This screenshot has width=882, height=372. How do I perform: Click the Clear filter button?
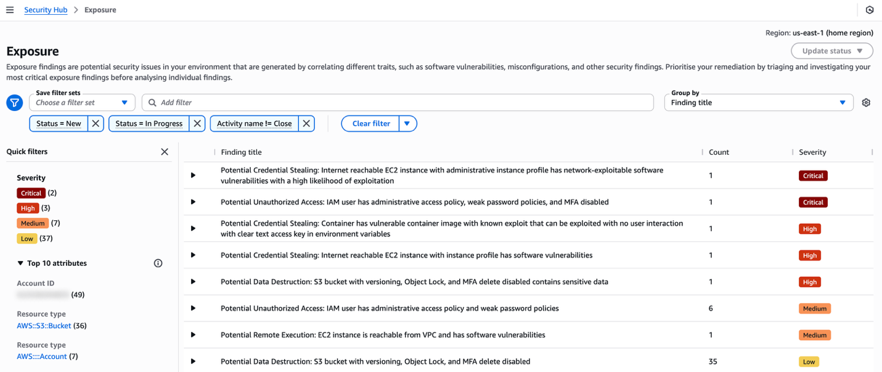pyautogui.click(x=370, y=123)
